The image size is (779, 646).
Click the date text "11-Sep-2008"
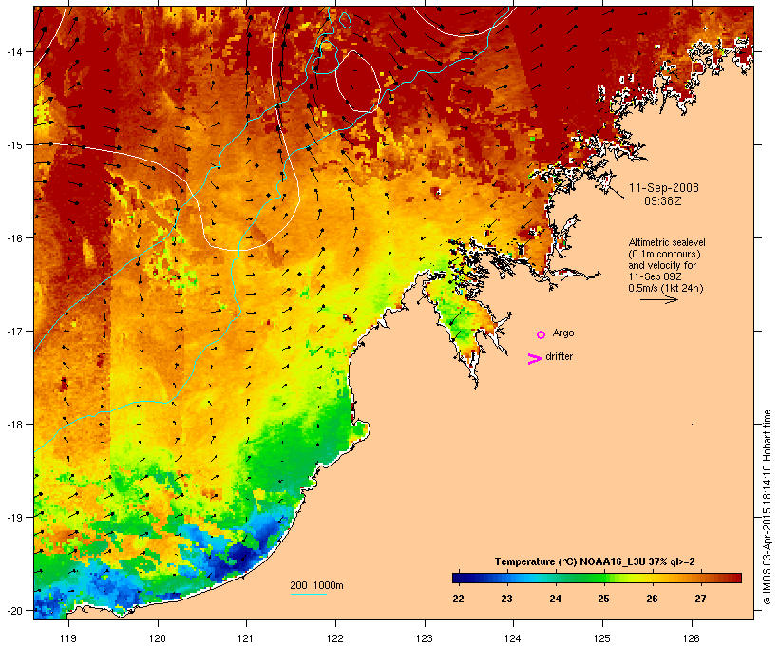[664, 188]
